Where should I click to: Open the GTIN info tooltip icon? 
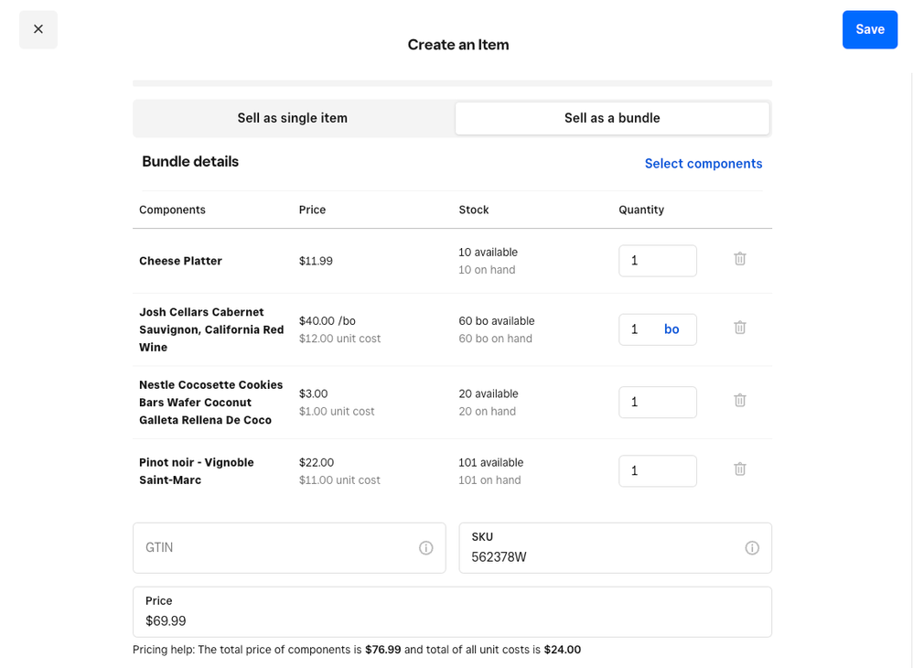[425, 547]
